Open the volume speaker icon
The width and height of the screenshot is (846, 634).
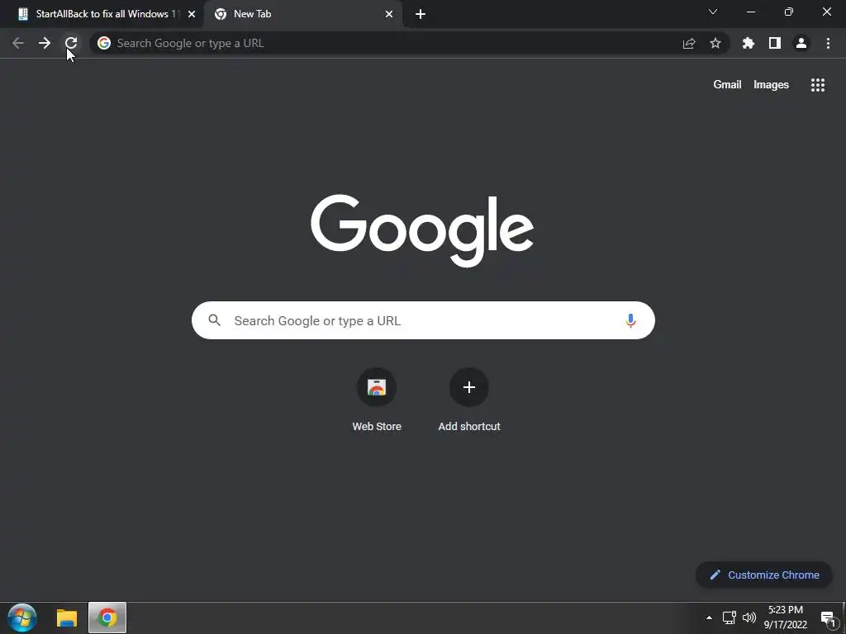click(749, 617)
